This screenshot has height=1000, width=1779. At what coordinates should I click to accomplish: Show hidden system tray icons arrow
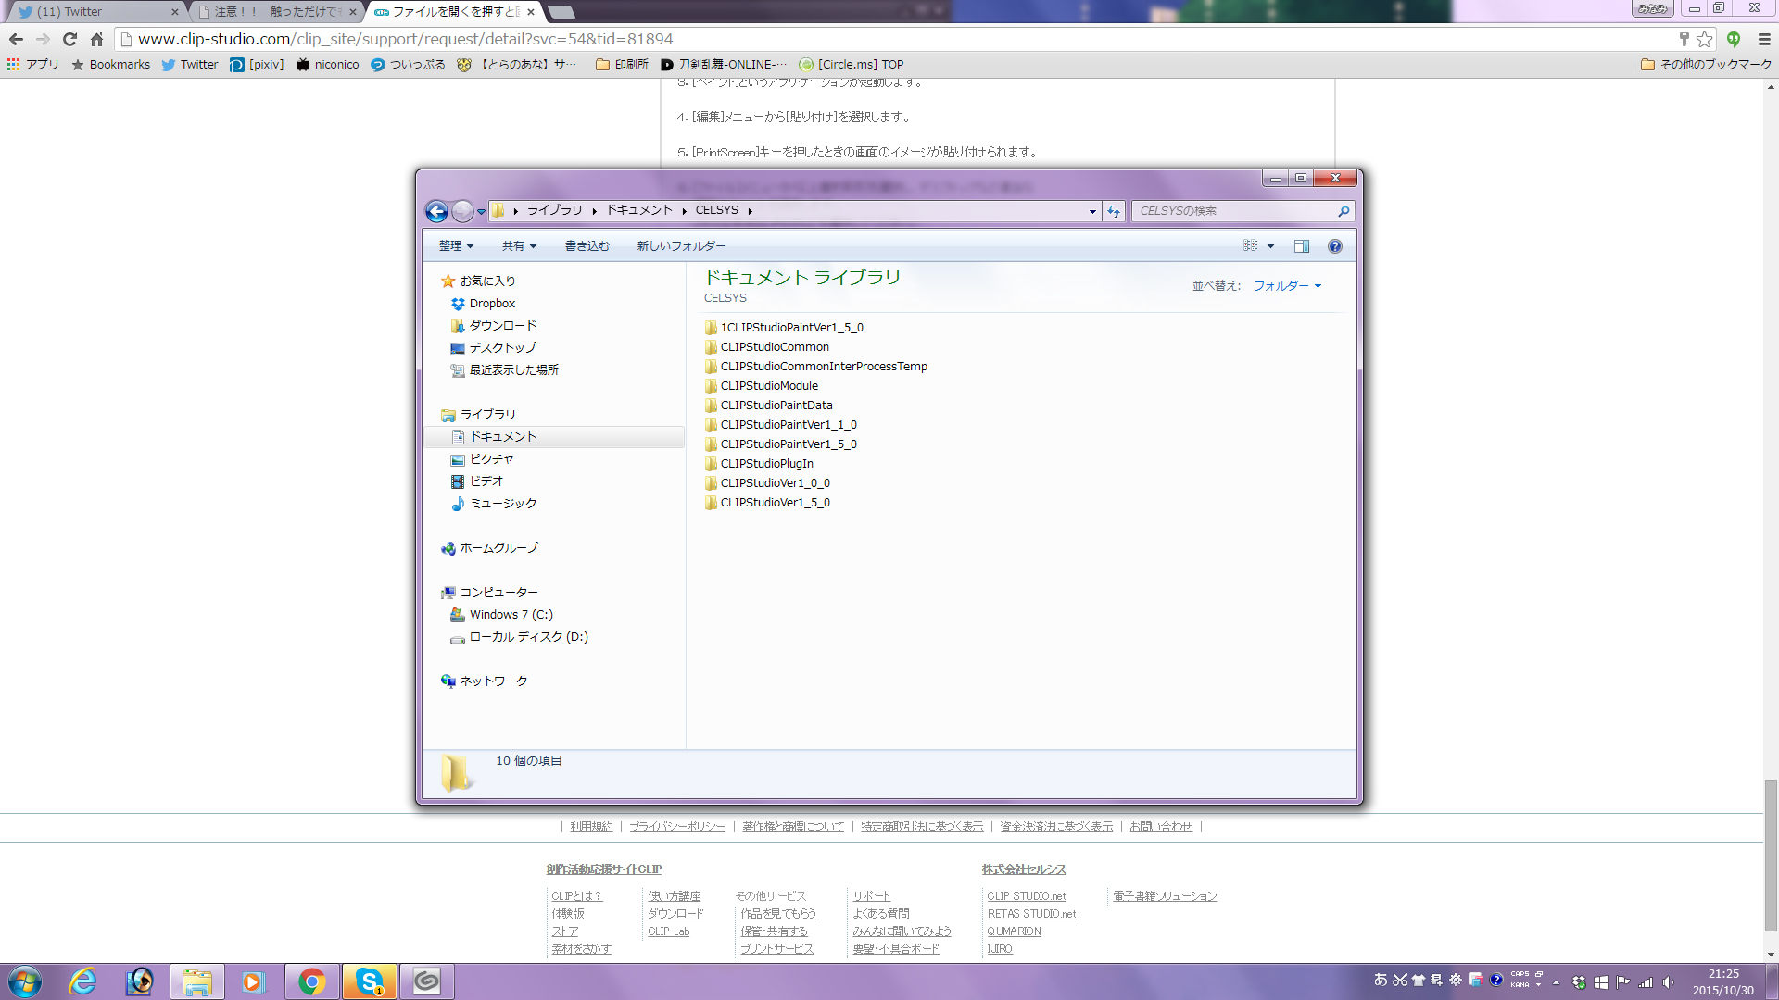click(1556, 982)
